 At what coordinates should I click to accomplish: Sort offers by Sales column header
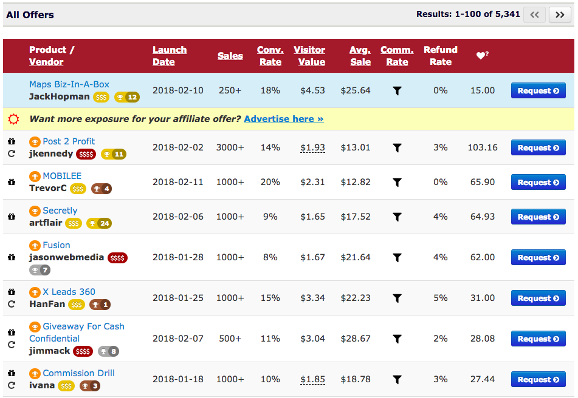click(x=230, y=56)
